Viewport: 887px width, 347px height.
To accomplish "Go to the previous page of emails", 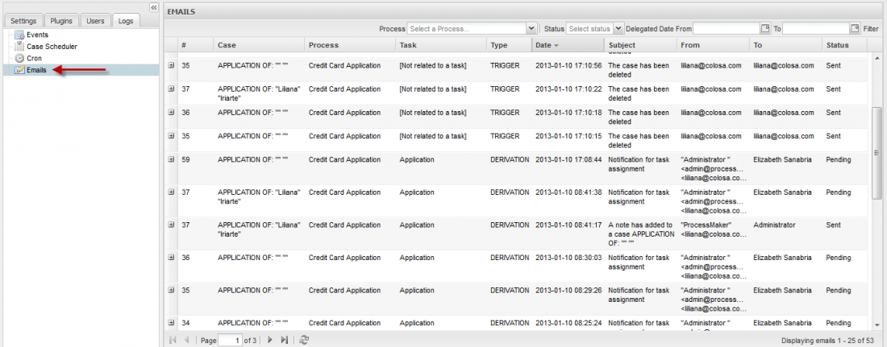I will click(x=187, y=341).
